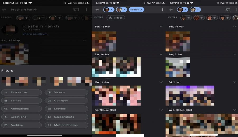This screenshot has height=137, width=238.
Task: Go back from the Prasham Parikh page
Action: tap(4, 10)
